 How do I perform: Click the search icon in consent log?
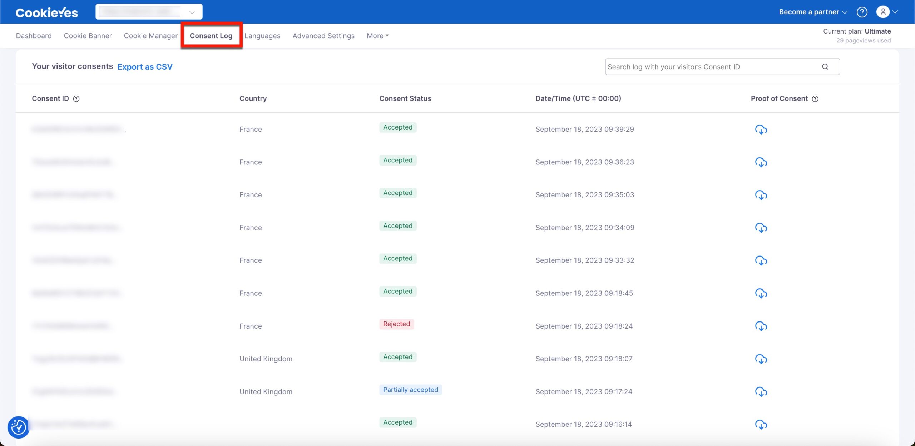825,66
